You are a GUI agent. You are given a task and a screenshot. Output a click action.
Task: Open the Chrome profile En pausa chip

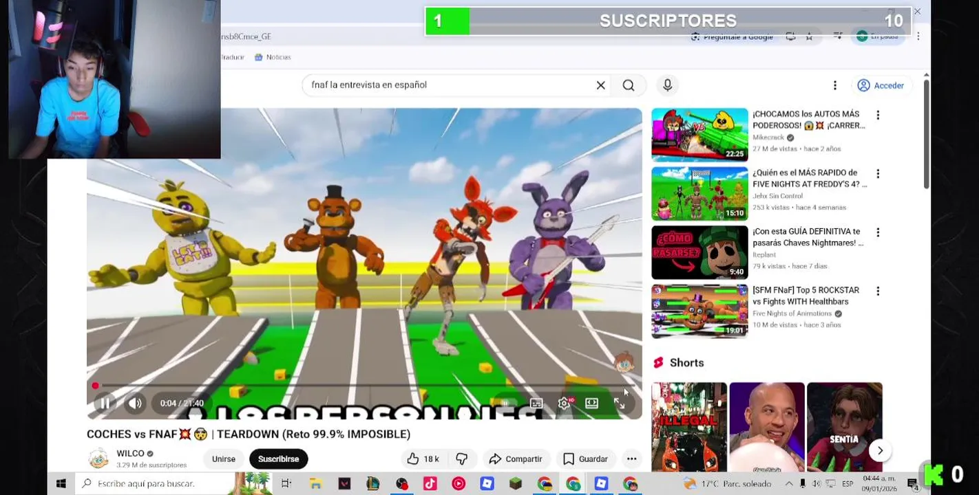tap(878, 36)
